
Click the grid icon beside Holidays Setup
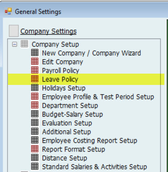[35, 87]
